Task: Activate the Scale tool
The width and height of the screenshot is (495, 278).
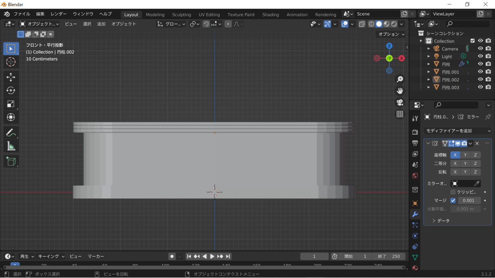Action: 11,104
